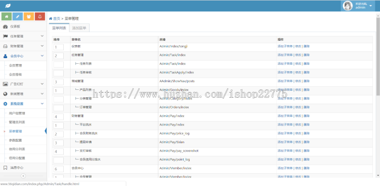Click 添加子菜单 in the 订单管理 row
The image size is (380, 186).
[x=285, y=107]
